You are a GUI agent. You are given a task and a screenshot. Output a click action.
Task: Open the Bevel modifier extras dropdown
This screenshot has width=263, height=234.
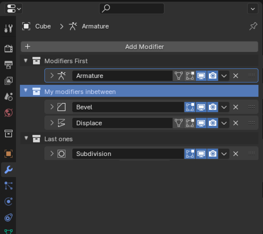224,107
